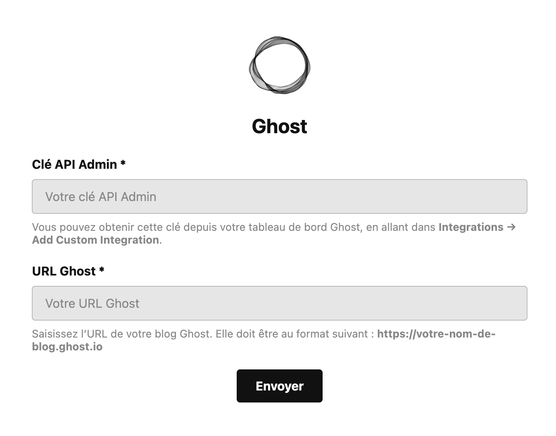Click the bold https://votre-nom-de-blog.ghost.io example URL
This screenshot has width=556, height=436.
[436, 334]
